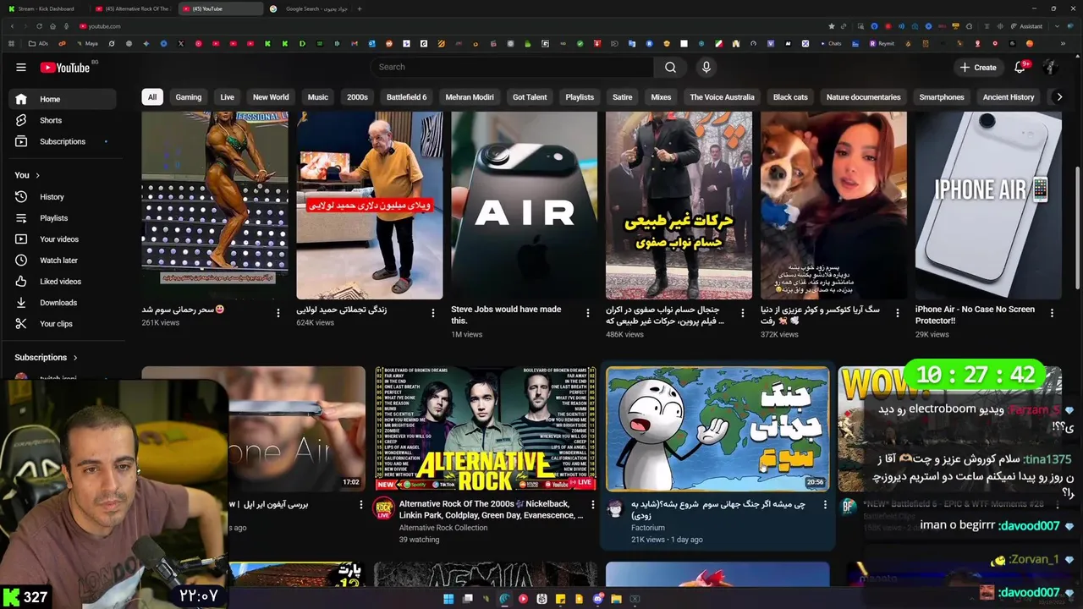
Task: Click the Create button
Action: coord(978,67)
